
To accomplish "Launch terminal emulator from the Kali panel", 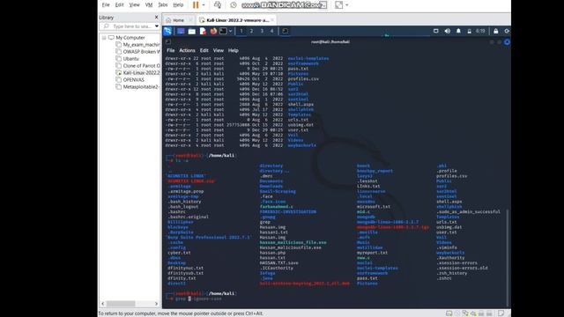I will pos(223,32).
